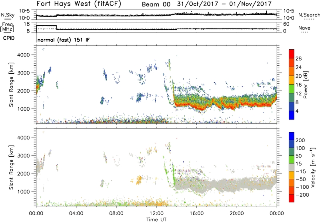Click the 31/Oct/2017 - 01/Nov/2017 date range

(x=224, y=4)
